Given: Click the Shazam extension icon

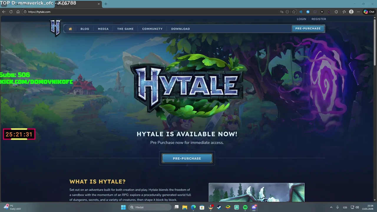Looking at the screenshot, I should pos(308,12).
